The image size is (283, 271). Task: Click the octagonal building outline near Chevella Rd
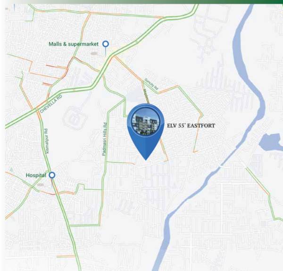tap(74, 118)
